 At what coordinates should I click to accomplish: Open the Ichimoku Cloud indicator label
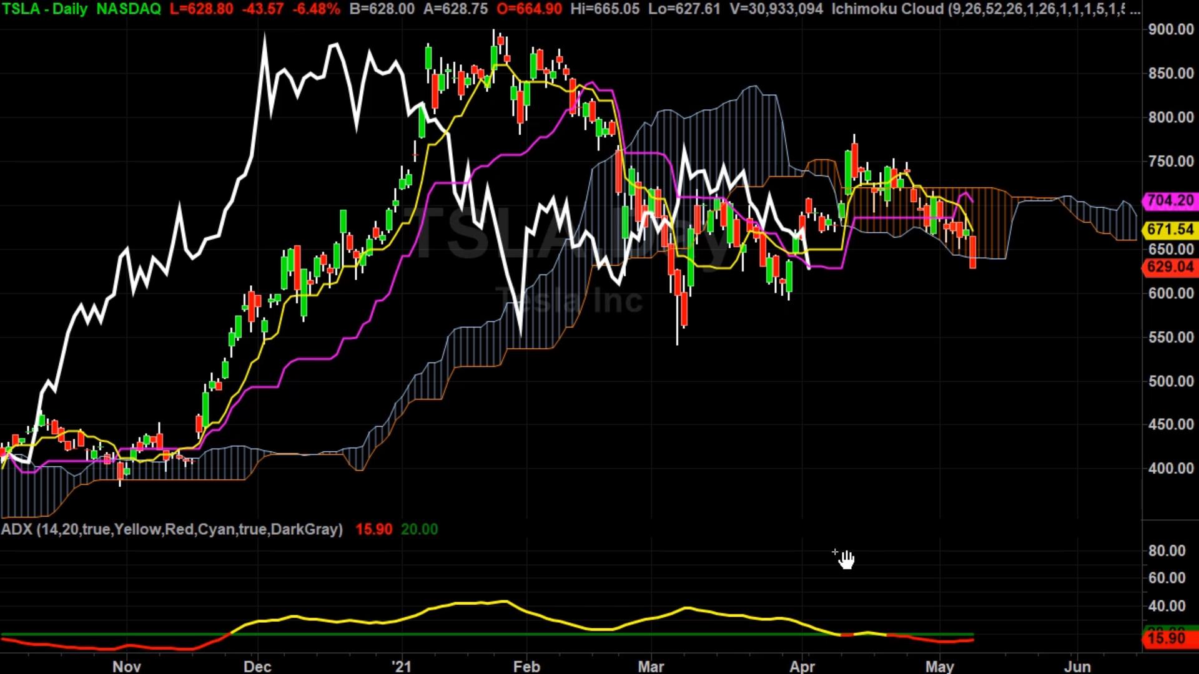click(x=985, y=9)
